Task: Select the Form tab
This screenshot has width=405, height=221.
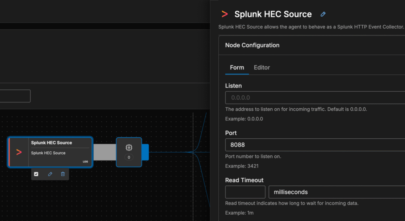Action: point(237,68)
